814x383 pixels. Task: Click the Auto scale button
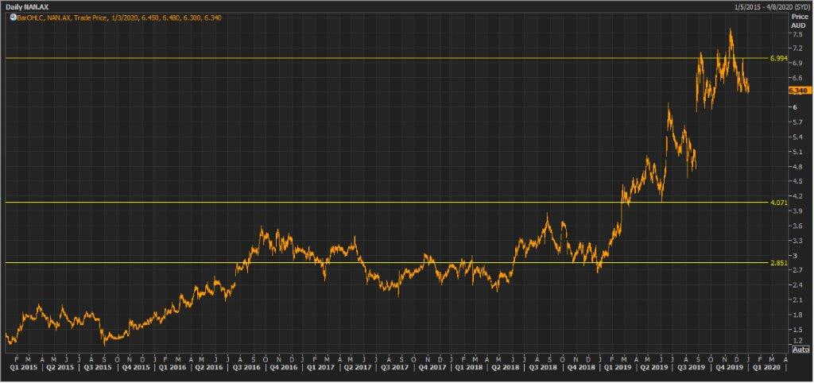[800, 349]
